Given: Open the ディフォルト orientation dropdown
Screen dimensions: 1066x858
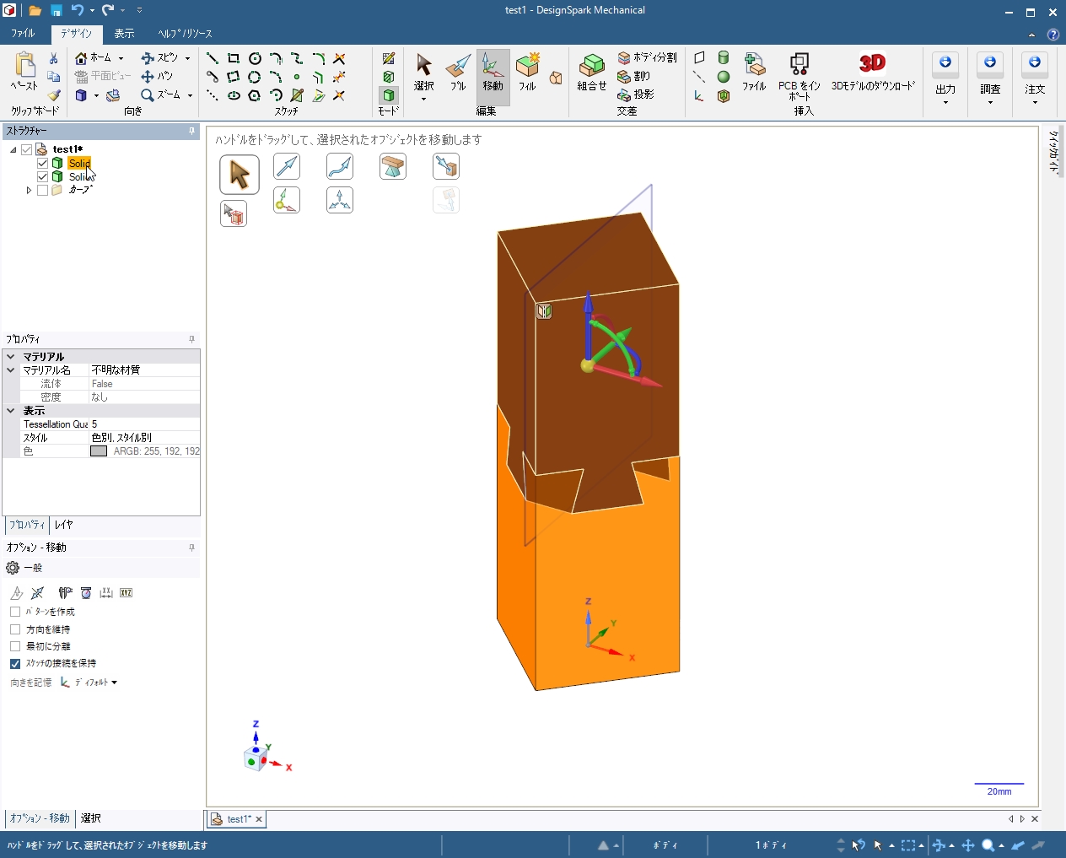Looking at the screenshot, I should point(90,683).
